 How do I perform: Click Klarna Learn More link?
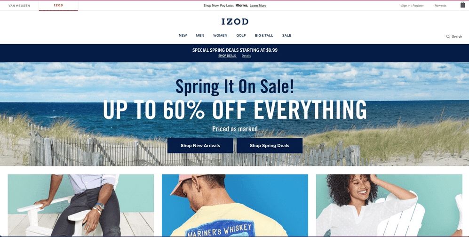point(258,6)
